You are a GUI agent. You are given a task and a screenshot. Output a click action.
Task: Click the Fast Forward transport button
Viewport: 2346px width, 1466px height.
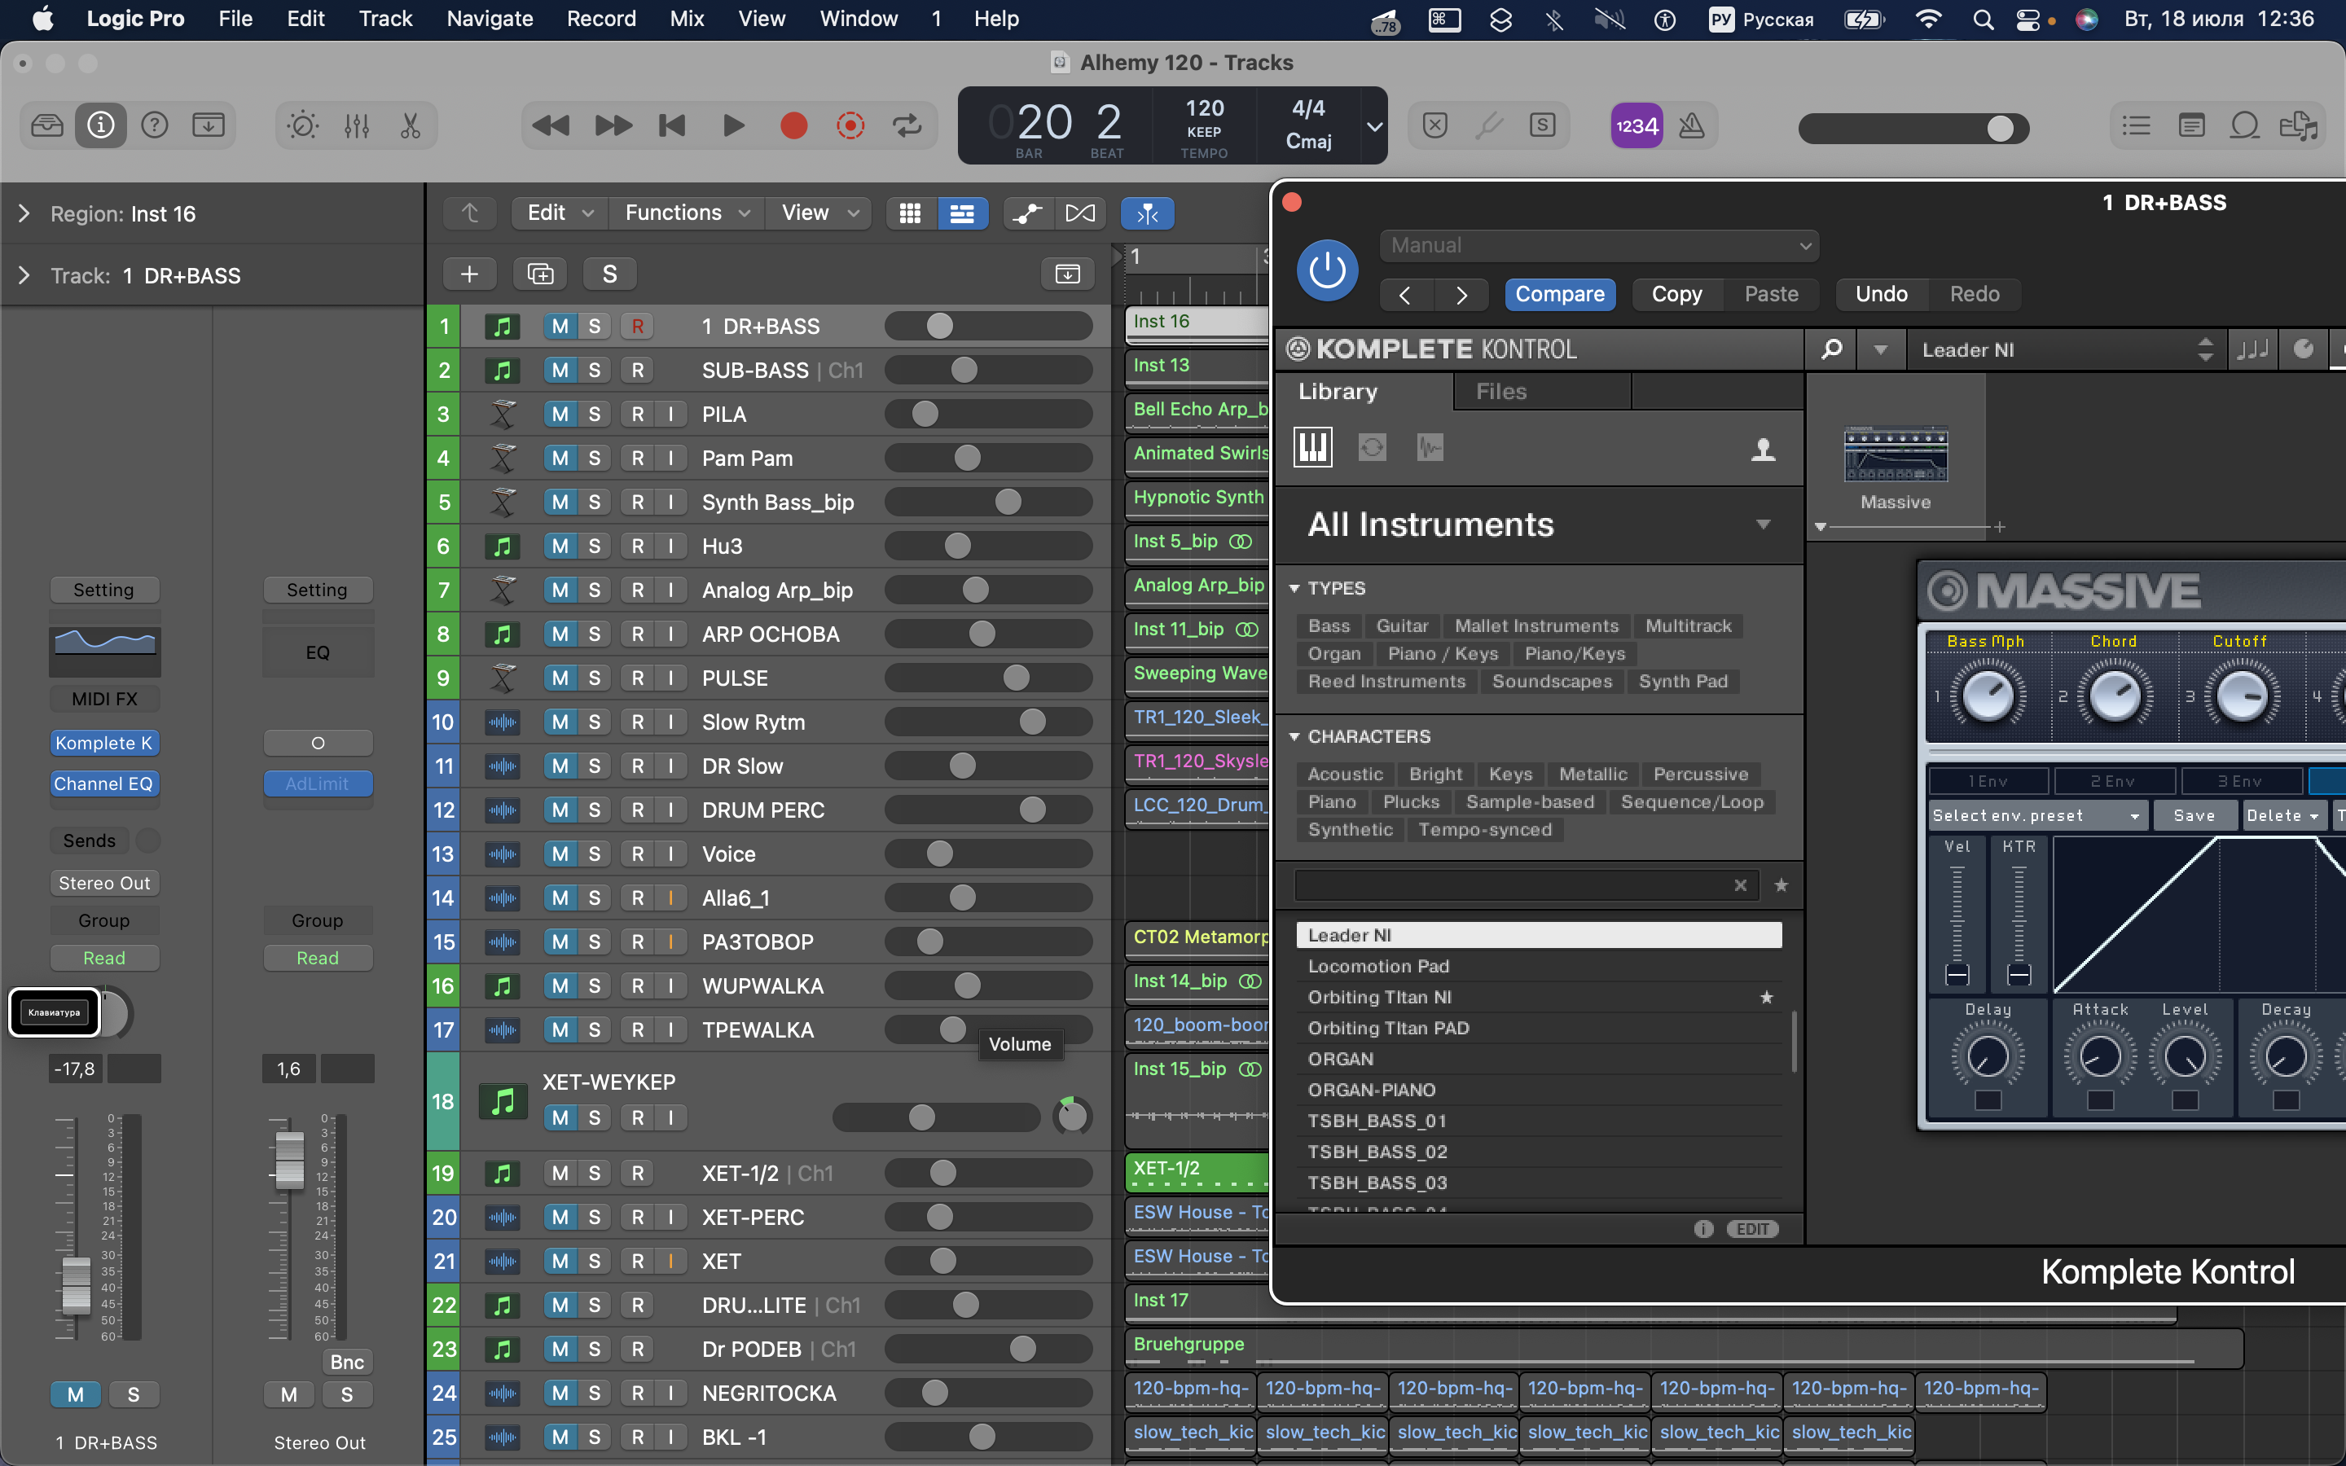[613, 126]
